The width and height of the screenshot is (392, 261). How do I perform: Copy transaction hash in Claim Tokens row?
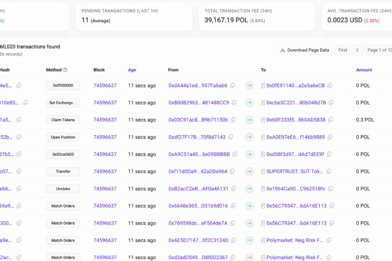18,120
